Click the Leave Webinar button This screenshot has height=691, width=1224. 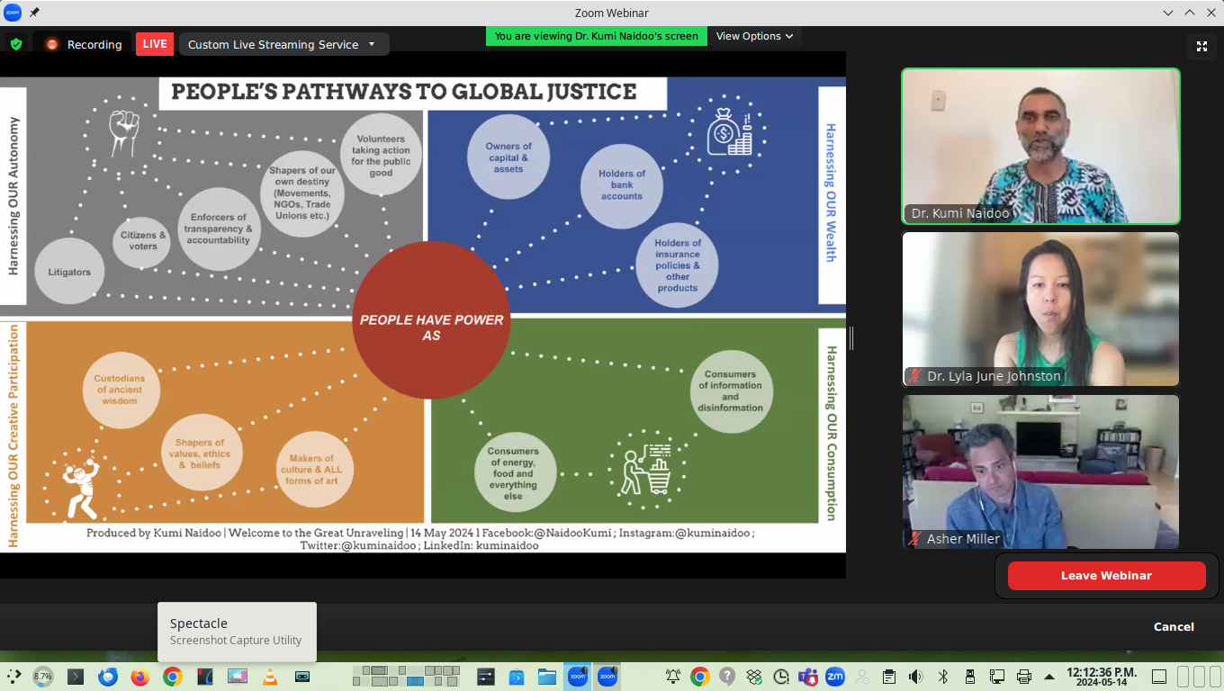1106,576
